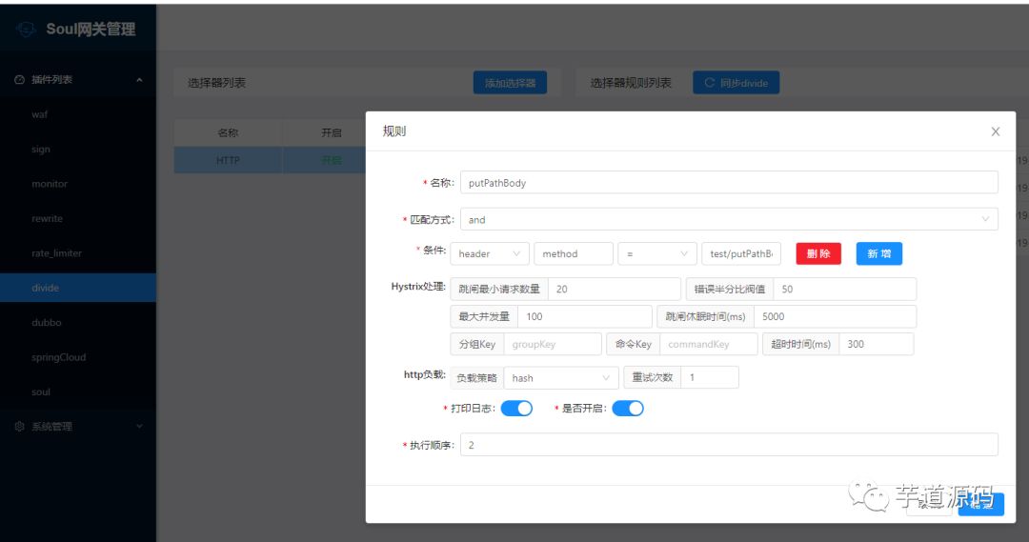Edit the 重试次数 value 1

(710, 378)
